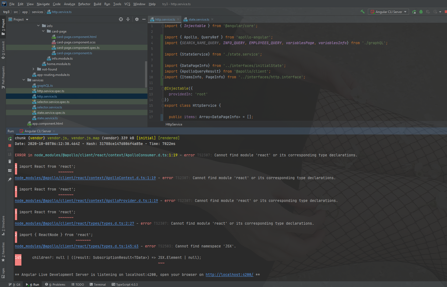Open the npm sidebar tool window

[3, 273]
